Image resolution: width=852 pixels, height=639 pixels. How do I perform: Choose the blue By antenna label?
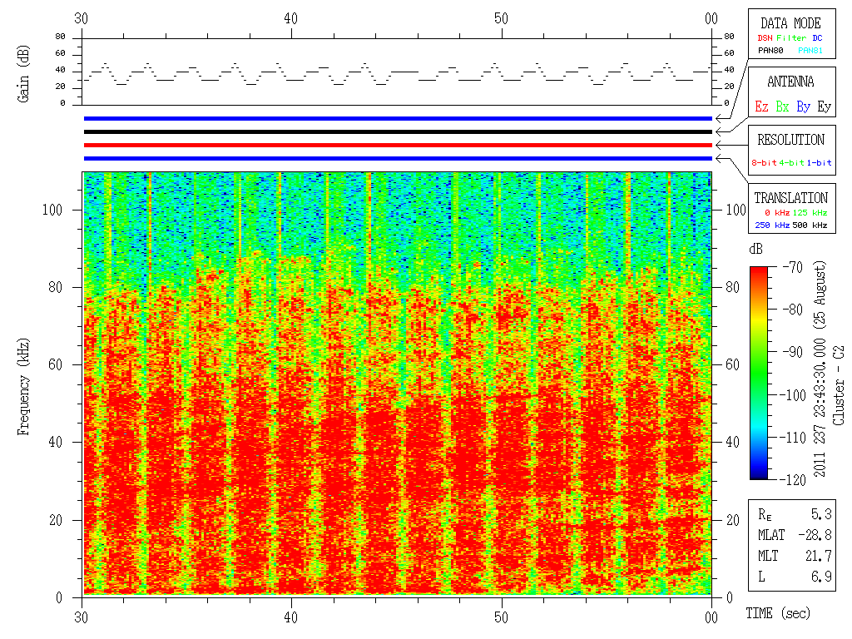click(803, 106)
